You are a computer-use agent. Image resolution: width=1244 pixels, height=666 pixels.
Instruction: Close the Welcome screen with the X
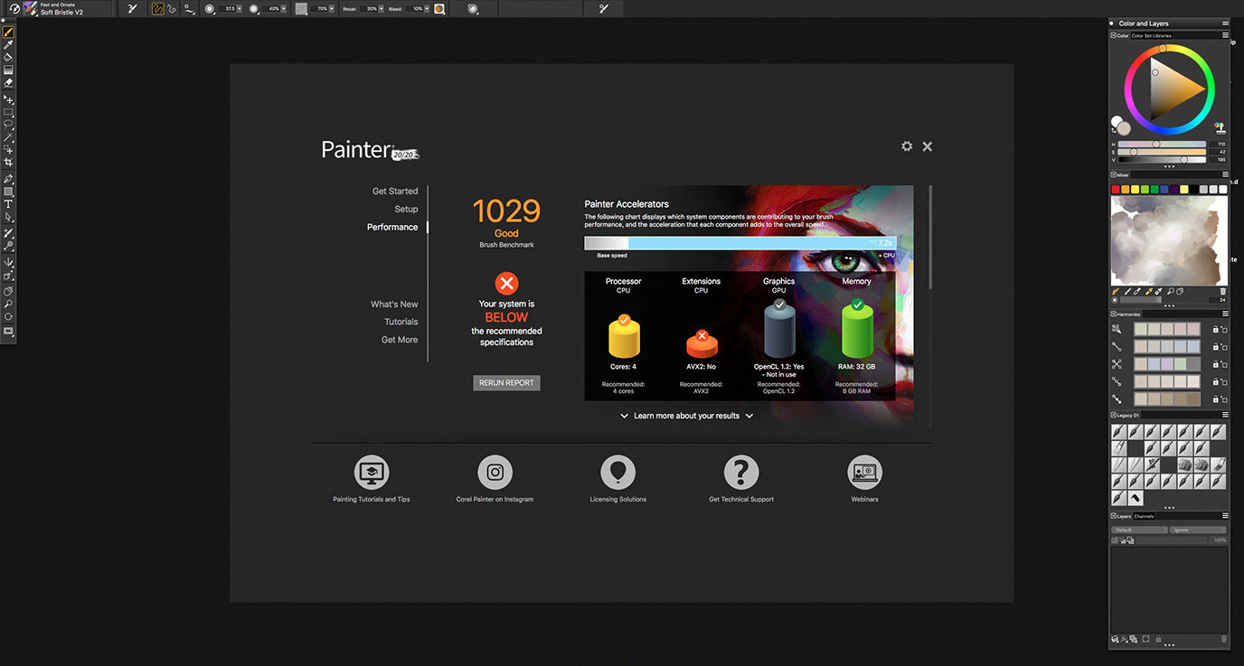(927, 146)
